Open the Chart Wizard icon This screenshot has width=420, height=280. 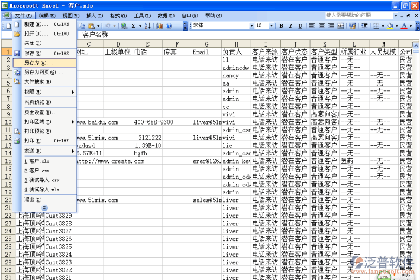pos(159,26)
